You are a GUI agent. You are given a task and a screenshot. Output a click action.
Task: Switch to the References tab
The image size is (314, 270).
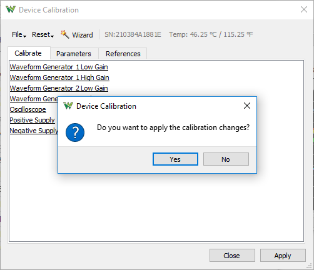point(123,54)
